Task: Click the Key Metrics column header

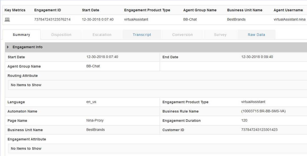Action: click(15, 10)
